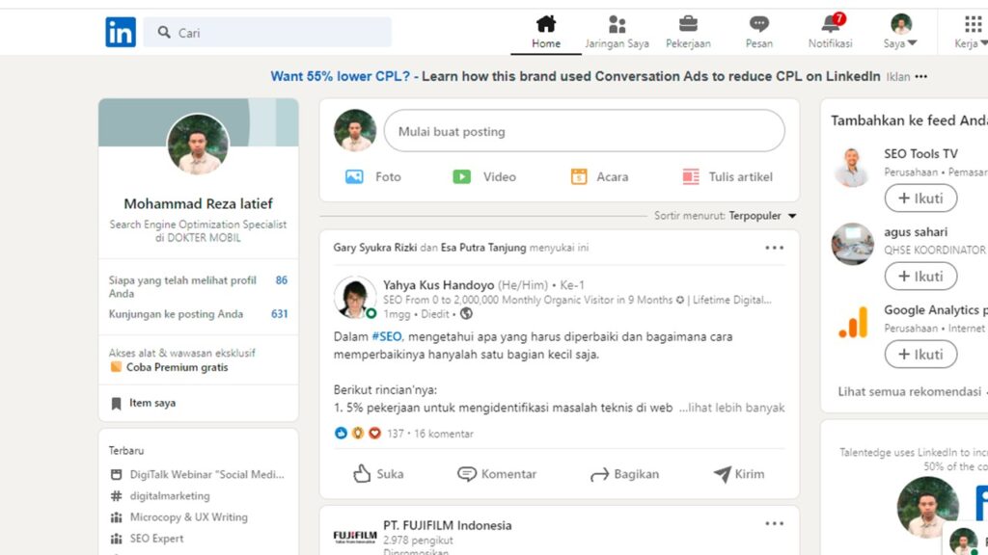The height and width of the screenshot is (555, 988).
Task: Choose Tulis artikel option
Action: coord(727,177)
